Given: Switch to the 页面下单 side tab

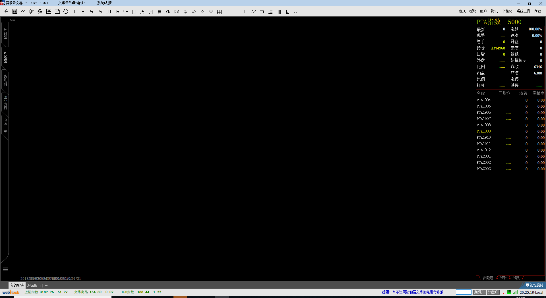Looking at the screenshot, I should (5, 125).
